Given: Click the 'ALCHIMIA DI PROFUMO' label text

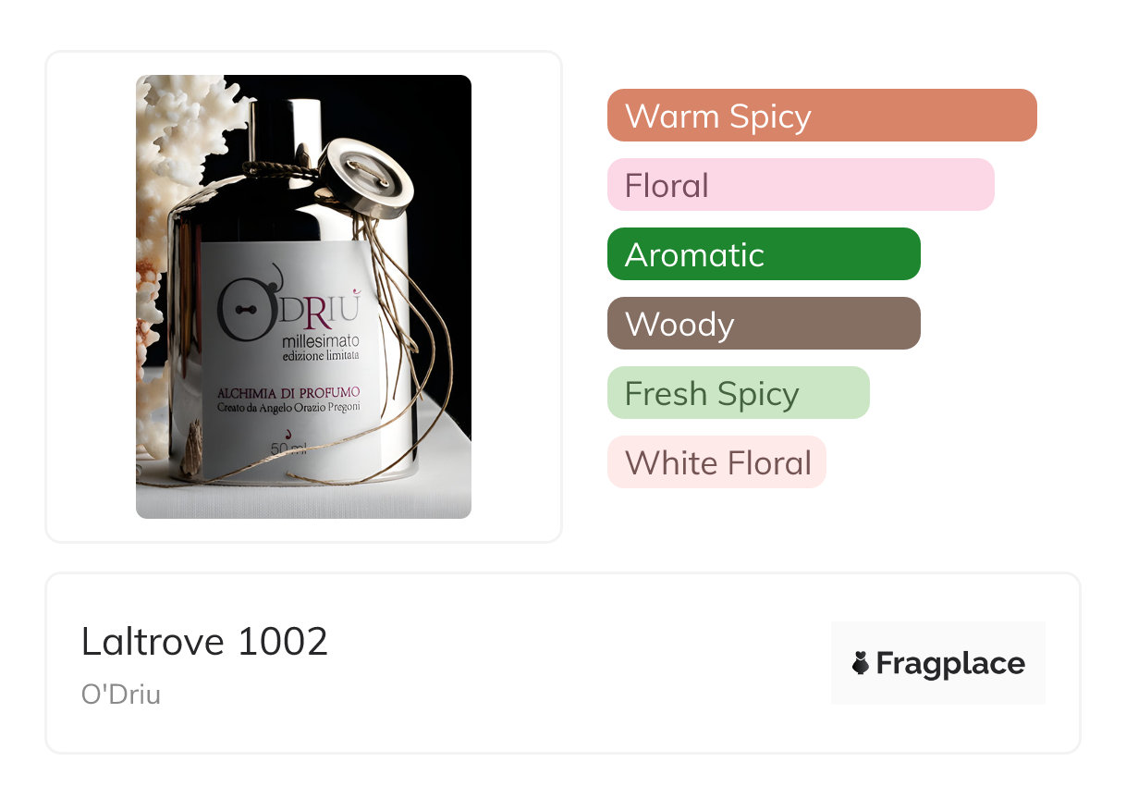Looking at the screenshot, I should click(x=288, y=390).
